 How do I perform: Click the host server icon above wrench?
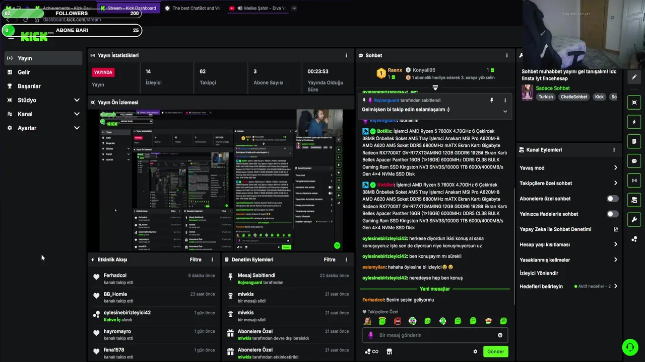pyautogui.click(x=634, y=200)
